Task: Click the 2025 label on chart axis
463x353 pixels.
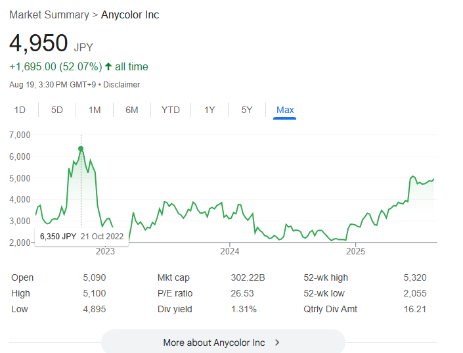Action: point(355,251)
